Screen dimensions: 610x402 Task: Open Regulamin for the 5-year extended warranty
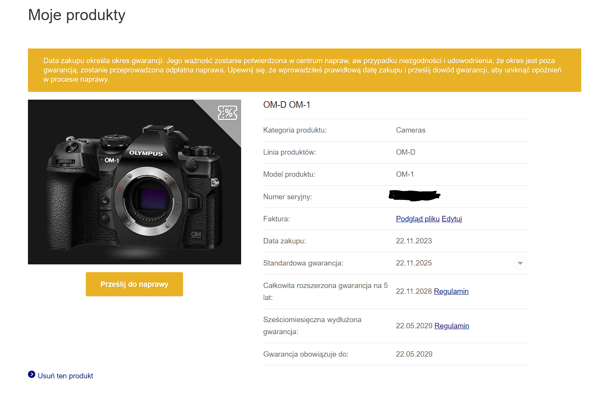[x=451, y=292]
